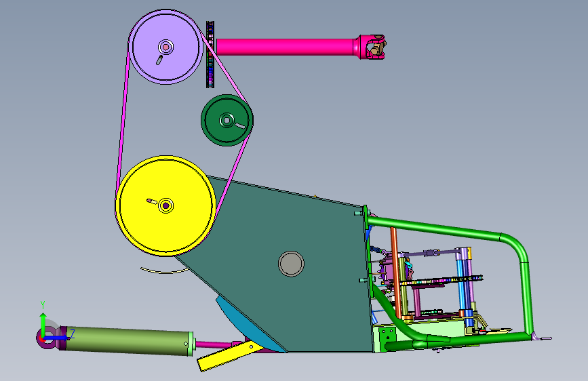Click the blue Z axis of the triad
Screen dimensions: 588x381
click(x=58, y=338)
